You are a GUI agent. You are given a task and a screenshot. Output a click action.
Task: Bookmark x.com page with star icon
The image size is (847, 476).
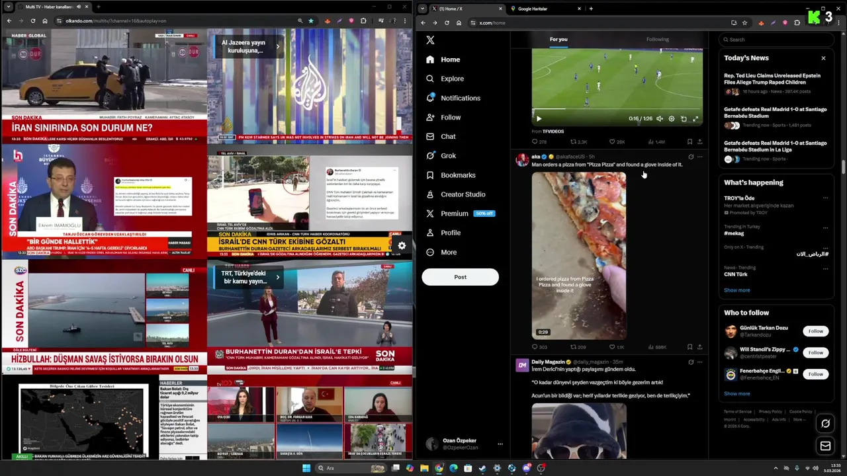coord(744,22)
